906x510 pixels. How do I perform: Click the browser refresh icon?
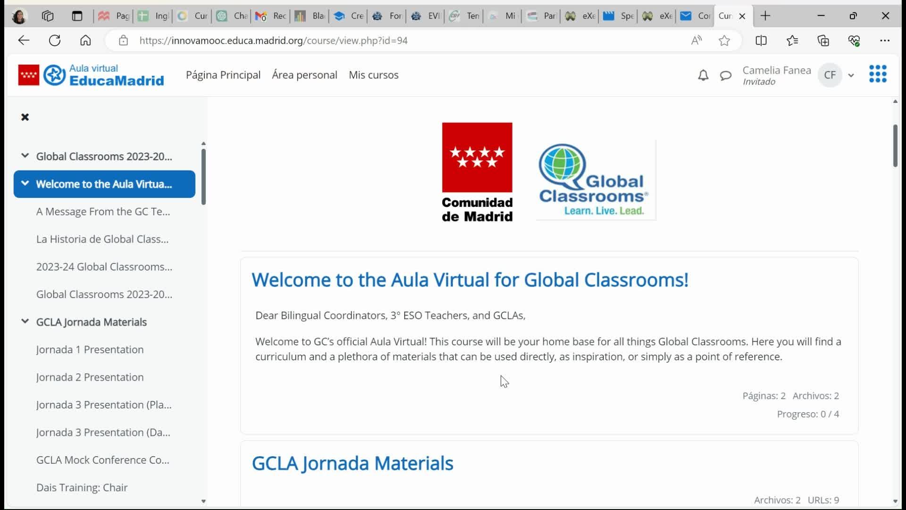coord(55,41)
